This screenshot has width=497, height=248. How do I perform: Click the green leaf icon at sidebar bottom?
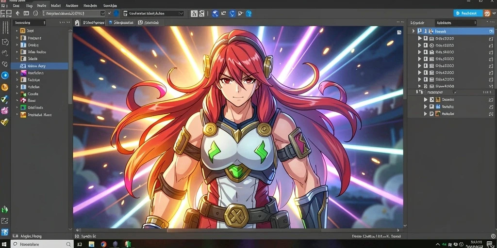tap(5, 209)
